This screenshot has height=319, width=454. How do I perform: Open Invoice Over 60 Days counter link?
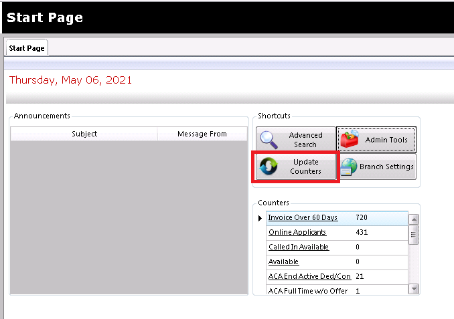(303, 217)
